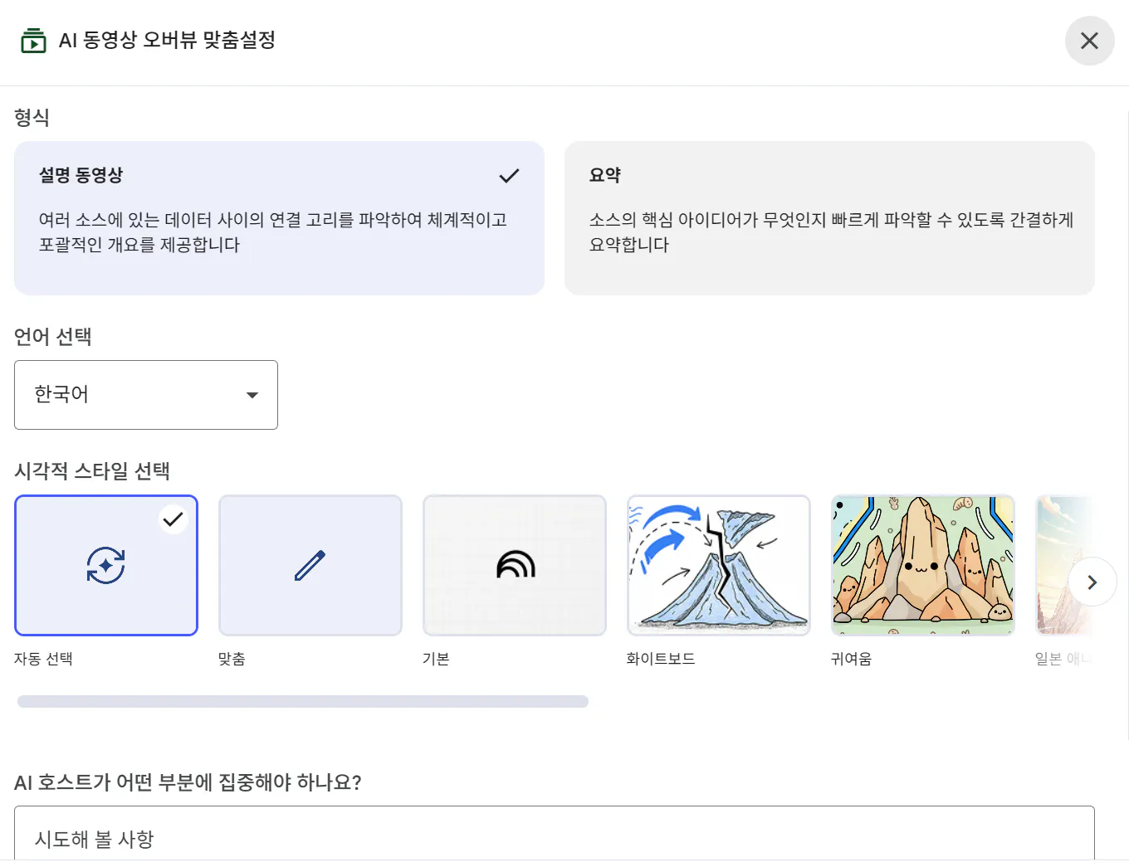The image size is (1129, 867).
Task: Select the 설명 동영상 format card
Action: pyautogui.click(x=279, y=218)
